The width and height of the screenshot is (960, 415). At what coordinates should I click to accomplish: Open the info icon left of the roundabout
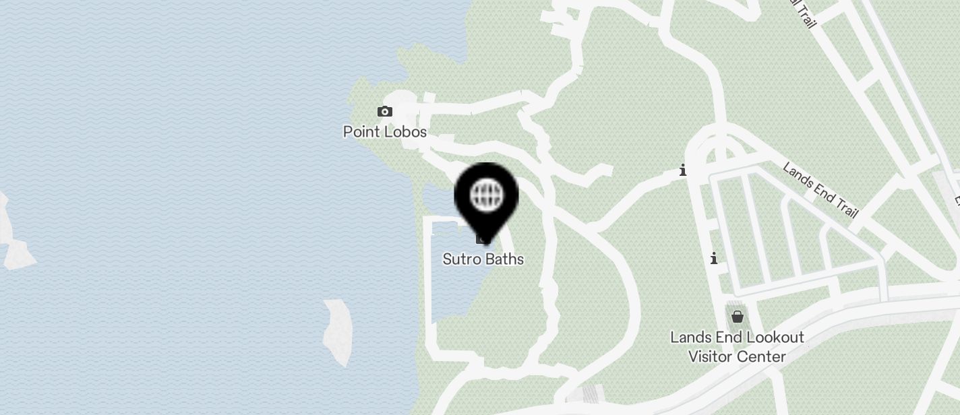[x=683, y=170]
